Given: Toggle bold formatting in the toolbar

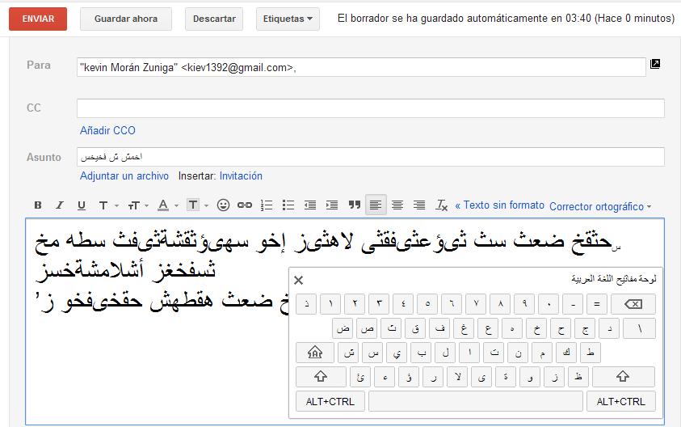Looking at the screenshot, I should [x=37, y=205].
